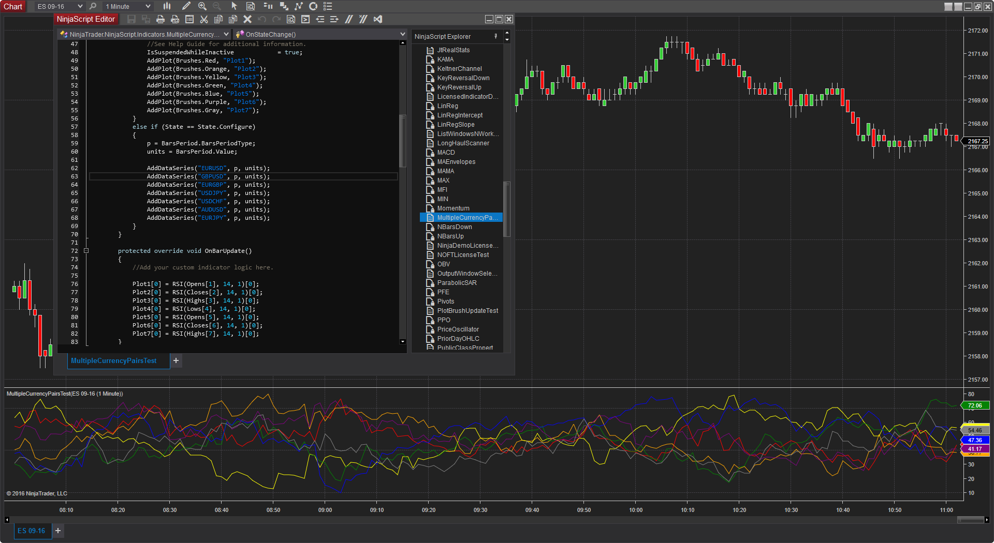994x543 pixels.
Task: Click the code editor vertical scrollbar down arrow
Action: pyautogui.click(x=403, y=342)
